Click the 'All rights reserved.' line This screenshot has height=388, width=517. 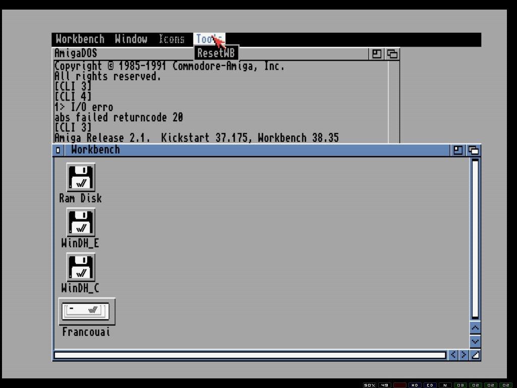coord(108,77)
